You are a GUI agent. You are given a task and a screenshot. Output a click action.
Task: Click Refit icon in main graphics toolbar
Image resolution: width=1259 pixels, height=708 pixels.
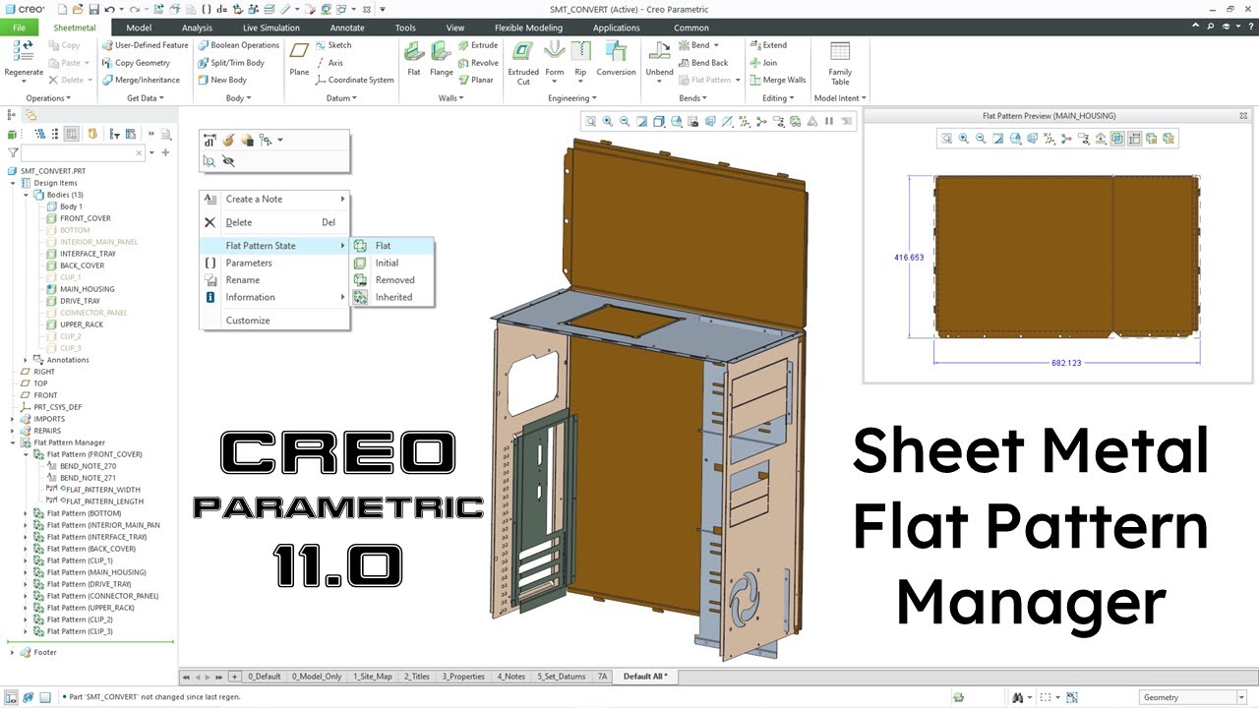590,122
